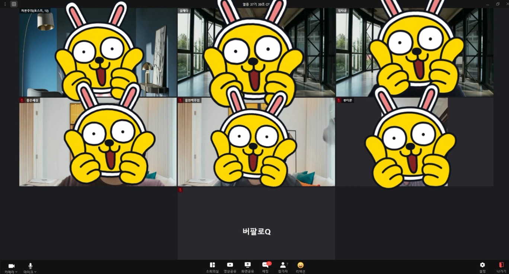
Task: Expand the 마이크 options chevron
Action: pyautogui.click(x=35, y=272)
